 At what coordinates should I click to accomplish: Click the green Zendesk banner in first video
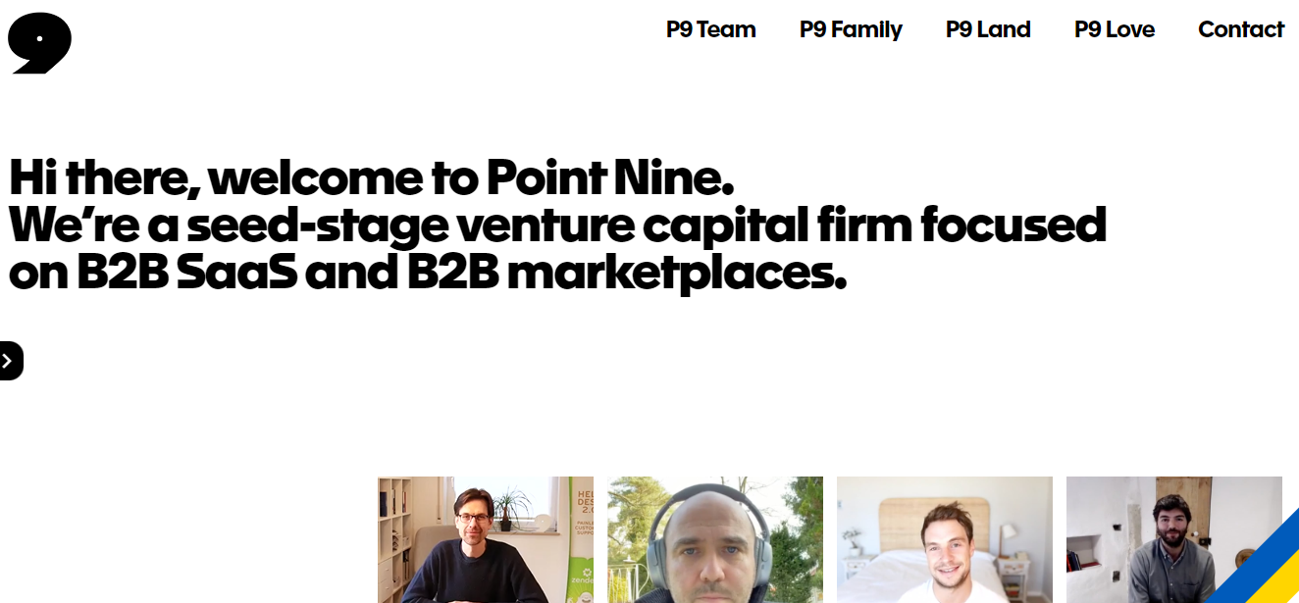(x=581, y=539)
